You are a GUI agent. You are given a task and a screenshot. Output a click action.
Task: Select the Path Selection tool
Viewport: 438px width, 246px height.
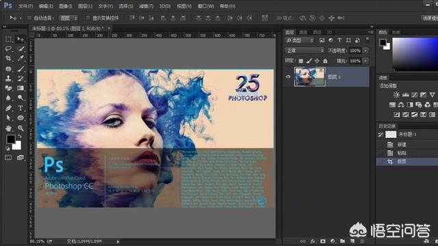click(x=8, y=118)
